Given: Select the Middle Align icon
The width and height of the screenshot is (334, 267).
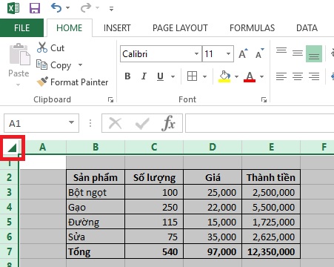Looking at the screenshot, I should click(298, 53).
